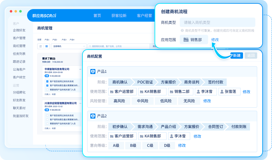Click the 产品2 shield icon

pos(93,116)
